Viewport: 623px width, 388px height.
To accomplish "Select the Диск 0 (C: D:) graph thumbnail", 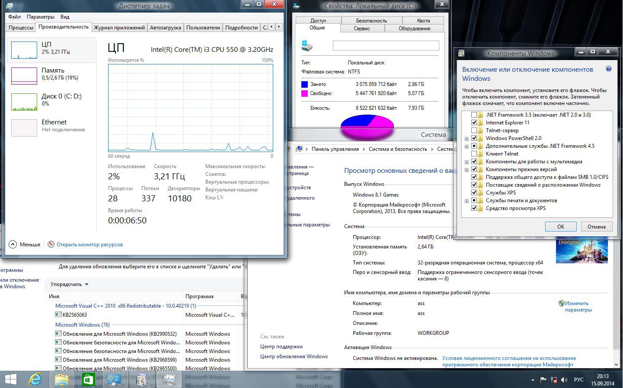I will [x=24, y=102].
